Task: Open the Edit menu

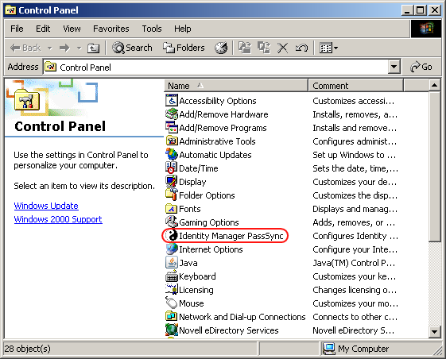Action: pyautogui.click(x=43, y=29)
